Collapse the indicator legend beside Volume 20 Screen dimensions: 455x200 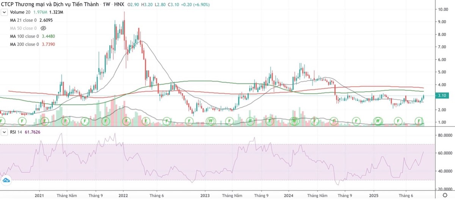pyautogui.click(x=5, y=12)
